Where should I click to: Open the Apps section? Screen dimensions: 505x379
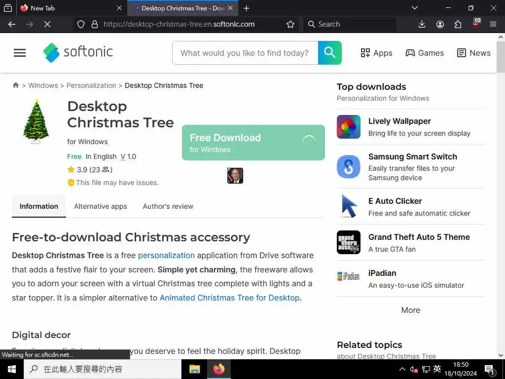[x=376, y=53]
